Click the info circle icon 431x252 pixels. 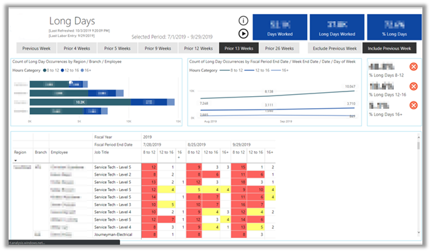pyautogui.click(x=243, y=21)
